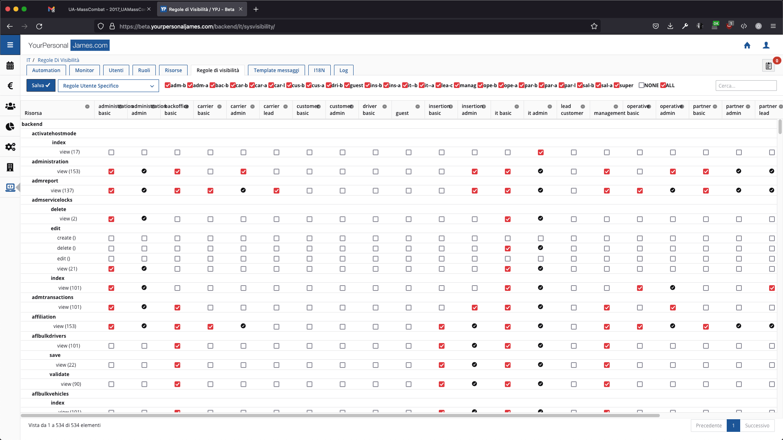Click it admin column info icon

550,107
